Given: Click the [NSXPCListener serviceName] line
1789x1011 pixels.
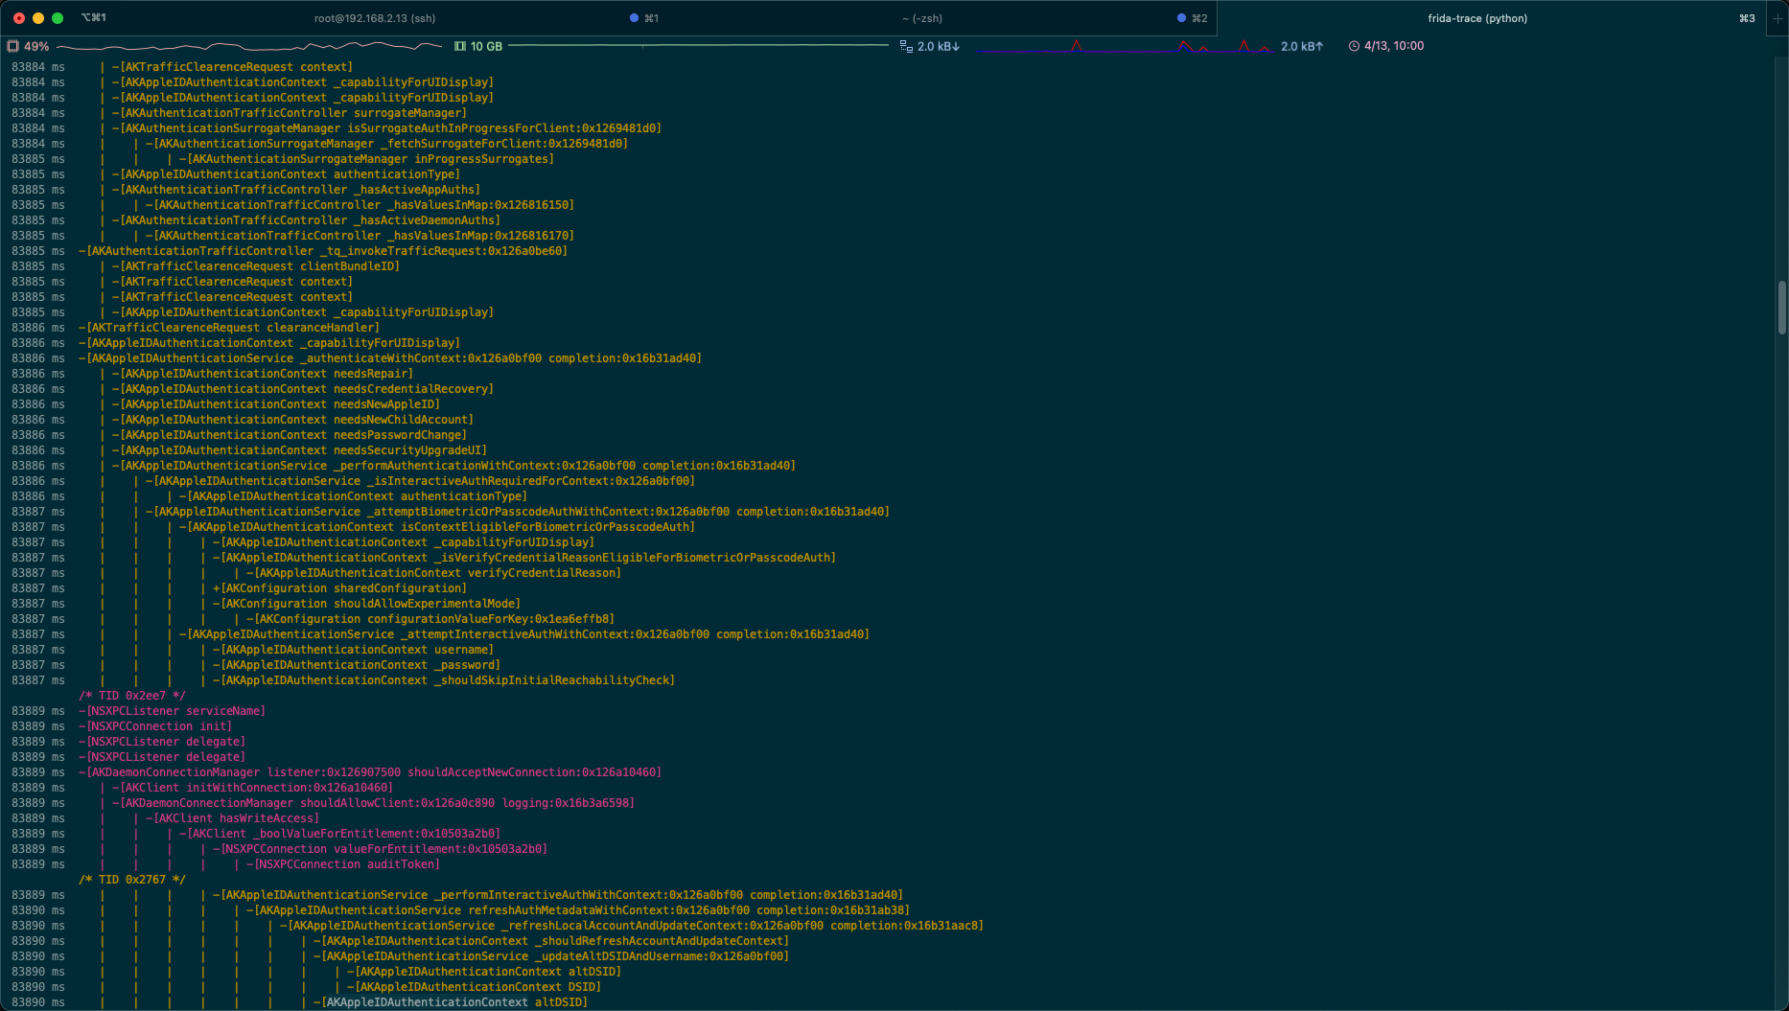Looking at the screenshot, I should pyautogui.click(x=172, y=711).
